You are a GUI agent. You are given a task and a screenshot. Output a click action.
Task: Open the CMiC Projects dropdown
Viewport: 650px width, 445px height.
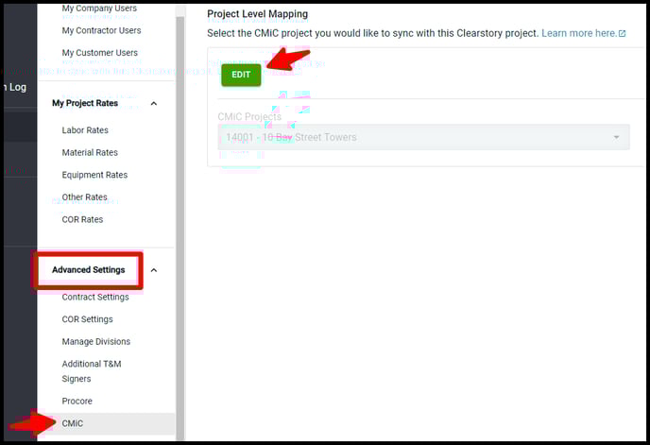[418, 137]
